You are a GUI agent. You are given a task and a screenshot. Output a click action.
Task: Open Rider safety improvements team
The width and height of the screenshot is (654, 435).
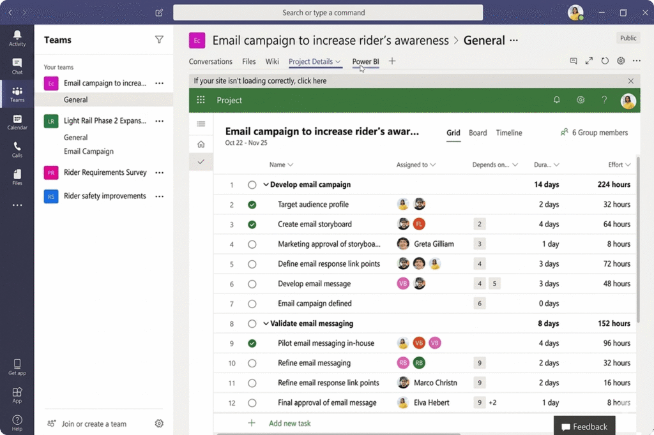[x=105, y=196]
